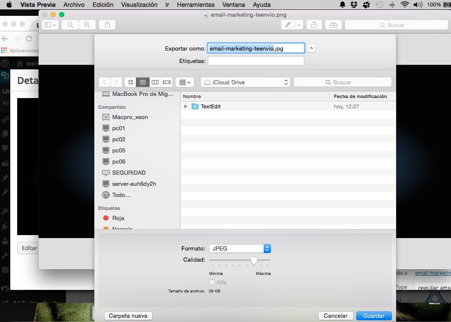The image size is (451, 322).
Task: Open the Formato dropdown showing JPEG
Action: 239,248
